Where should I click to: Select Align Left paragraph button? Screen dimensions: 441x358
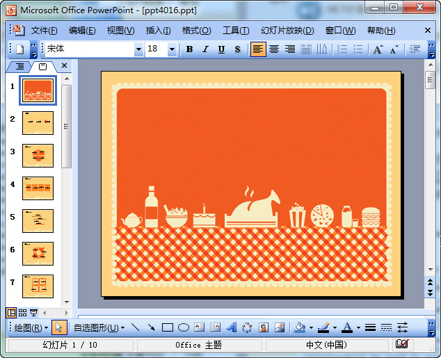tap(258, 49)
